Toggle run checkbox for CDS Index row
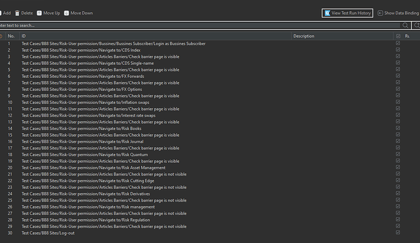420x243 pixels. click(397, 49)
